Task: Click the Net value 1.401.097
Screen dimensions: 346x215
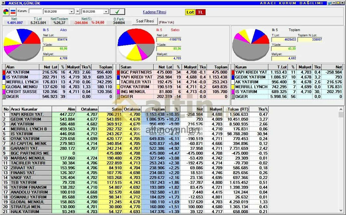Action: pos(15,23)
